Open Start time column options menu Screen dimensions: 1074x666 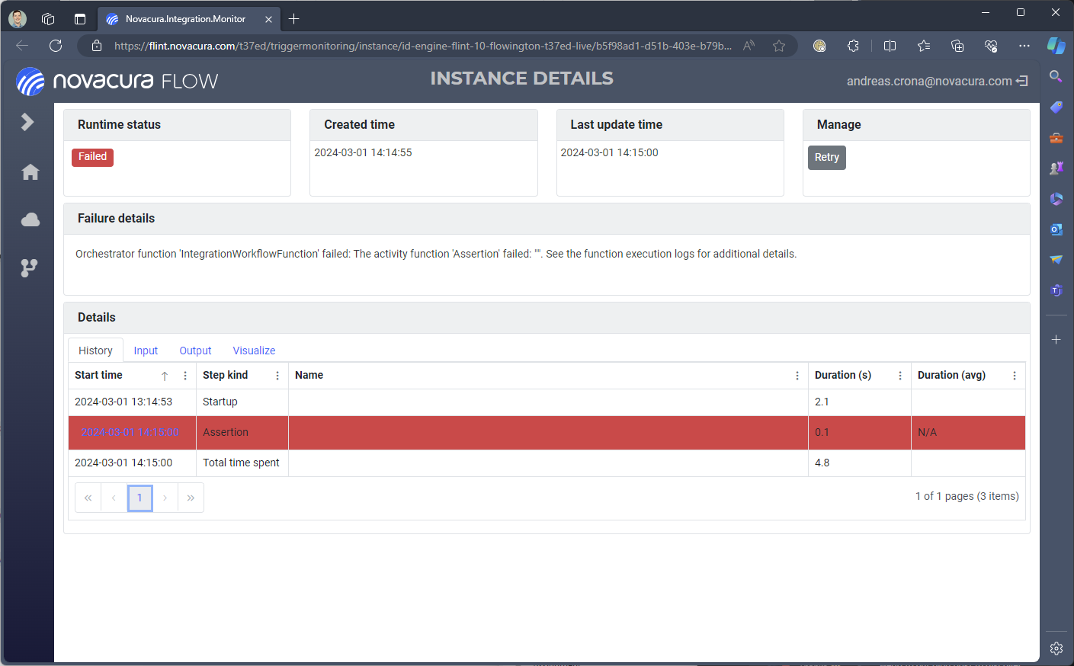185,376
